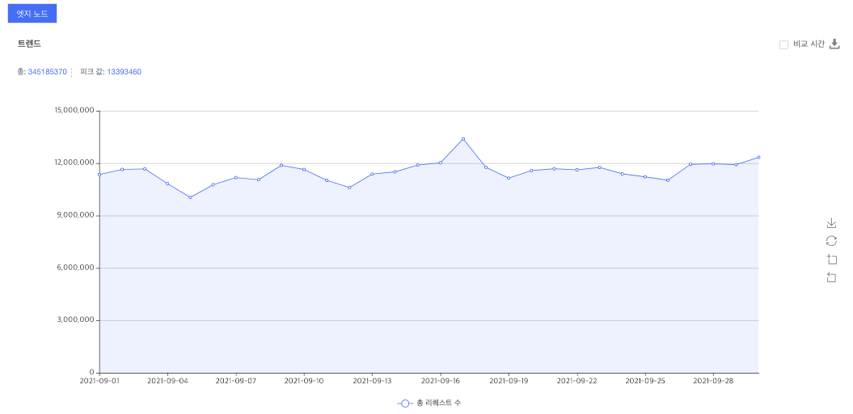Click the zoom reset icon at toolbox bottom

tap(831, 277)
